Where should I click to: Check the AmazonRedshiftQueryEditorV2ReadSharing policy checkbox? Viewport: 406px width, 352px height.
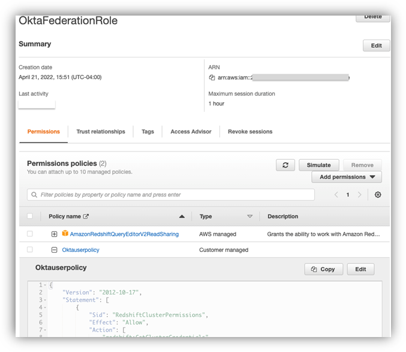coord(30,234)
